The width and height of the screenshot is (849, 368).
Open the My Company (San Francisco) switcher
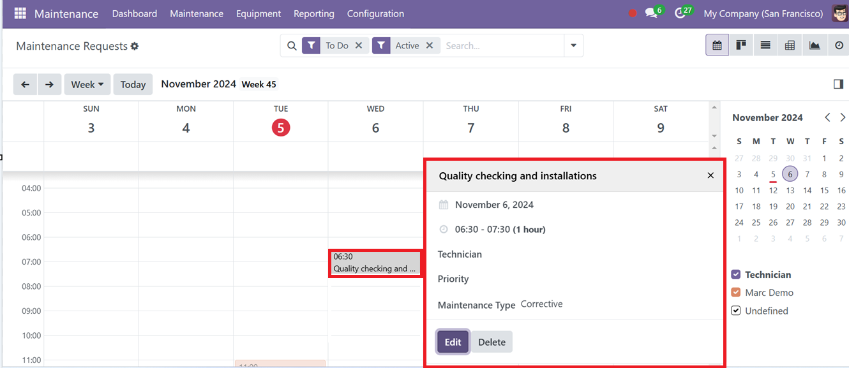[x=763, y=13]
